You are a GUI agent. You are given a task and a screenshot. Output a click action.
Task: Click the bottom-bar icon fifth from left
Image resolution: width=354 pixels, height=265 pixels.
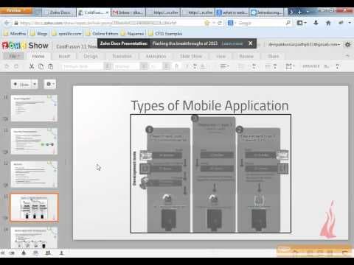tap(48, 252)
